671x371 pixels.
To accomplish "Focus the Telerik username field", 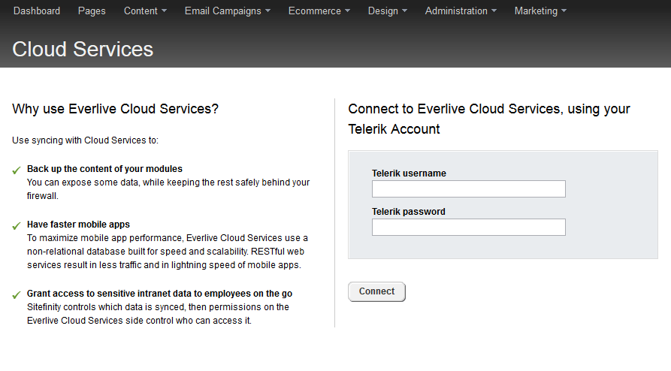I will (469, 189).
